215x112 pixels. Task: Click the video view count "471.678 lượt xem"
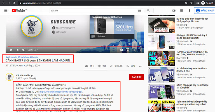(x=14, y=66)
